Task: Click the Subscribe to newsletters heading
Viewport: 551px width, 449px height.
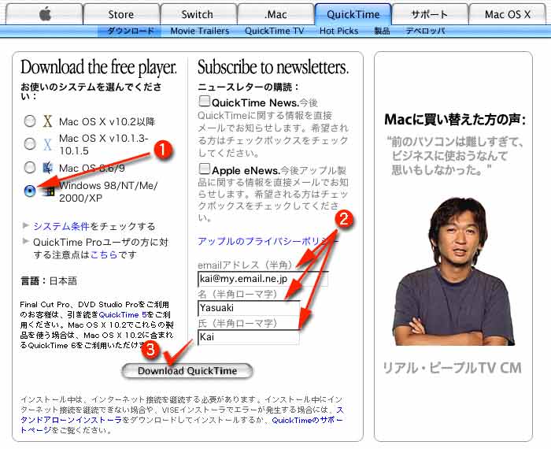Action: click(x=273, y=67)
